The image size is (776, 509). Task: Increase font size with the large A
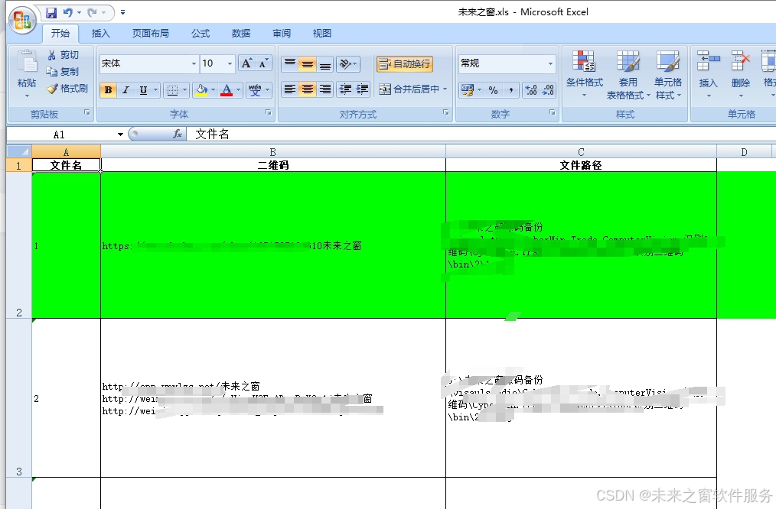[246, 63]
